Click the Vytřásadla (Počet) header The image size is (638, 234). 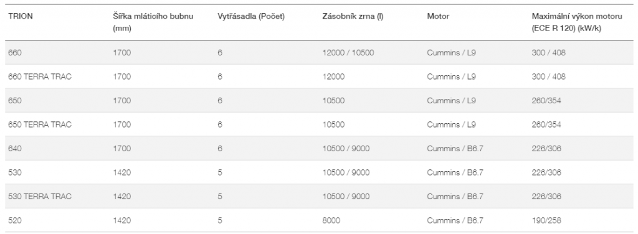point(251,17)
